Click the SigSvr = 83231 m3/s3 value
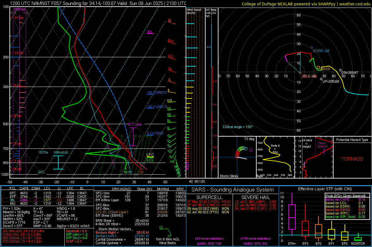The height and width of the screenshot is (247, 372). click(73, 226)
